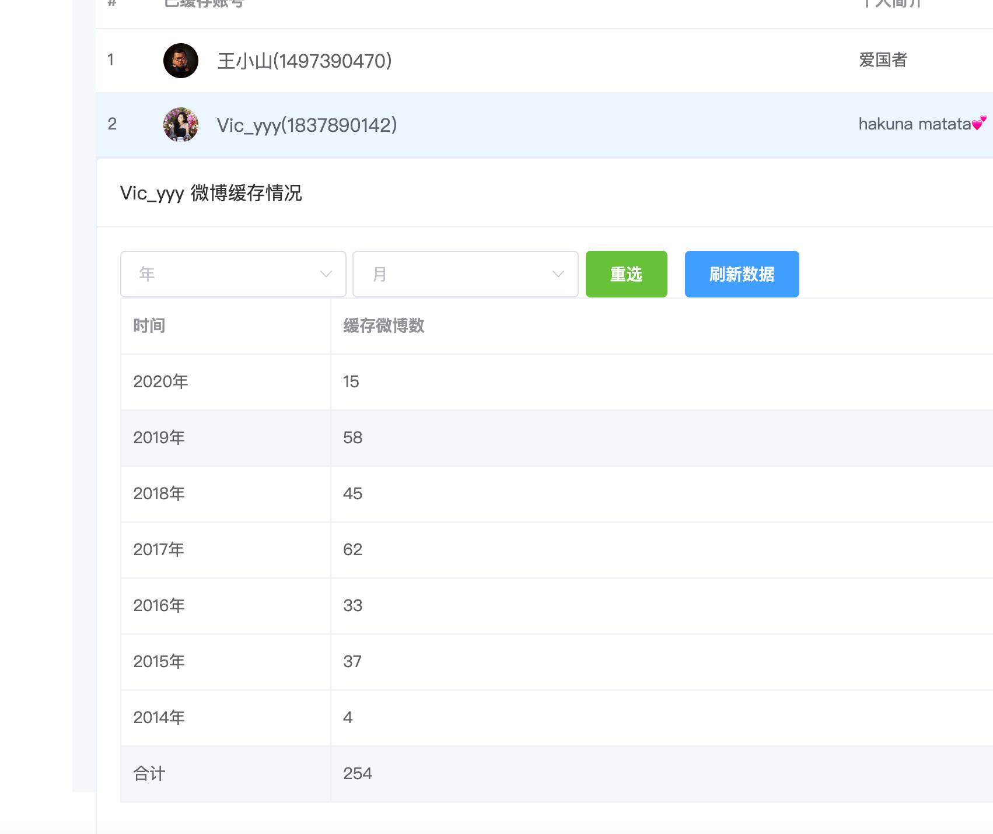The width and height of the screenshot is (993, 834).
Task: Click Vic_yyy's profile avatar
Action: coord(181,125)
